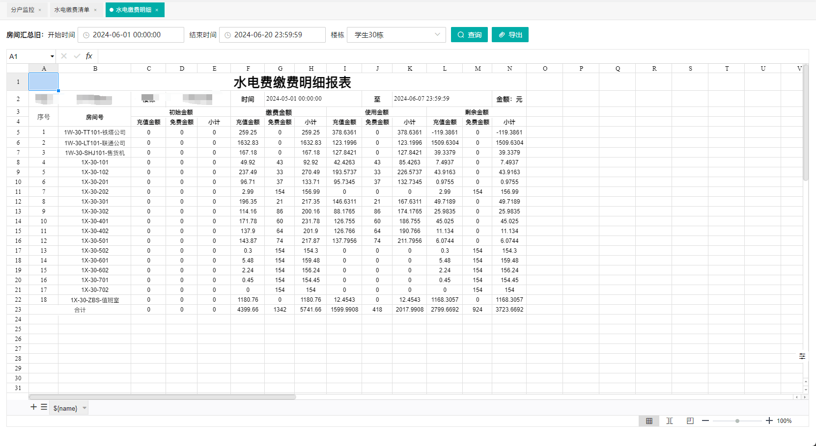The width and height of the screenshot is (816, 446).
Task: Adjust the zoom slider handle
Action: pos(737,421)
